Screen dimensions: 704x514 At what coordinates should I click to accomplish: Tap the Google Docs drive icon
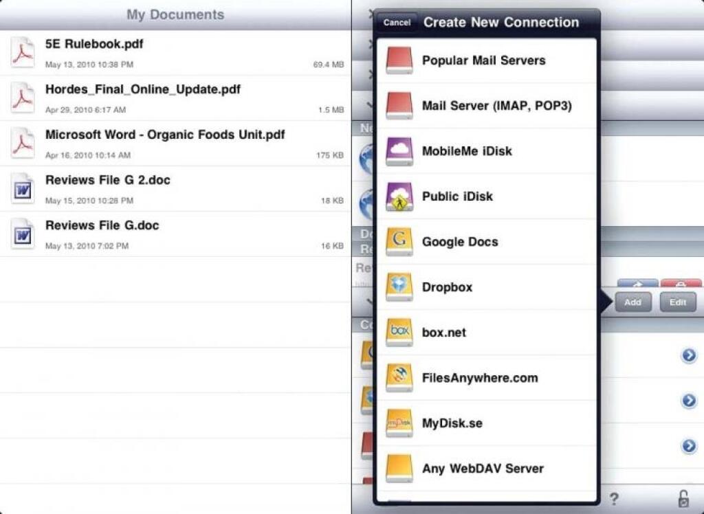point(399,242)
